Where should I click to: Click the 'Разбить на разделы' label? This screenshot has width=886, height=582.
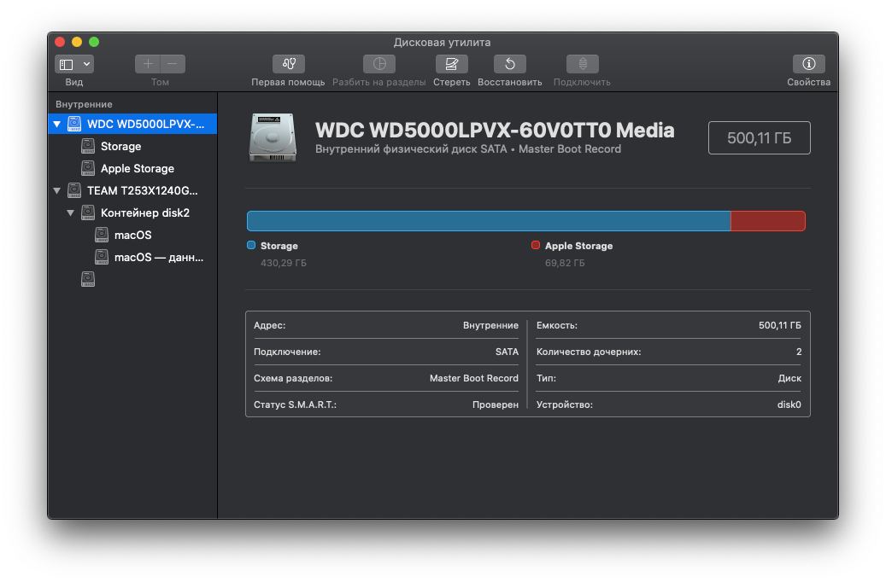[379, 83]
